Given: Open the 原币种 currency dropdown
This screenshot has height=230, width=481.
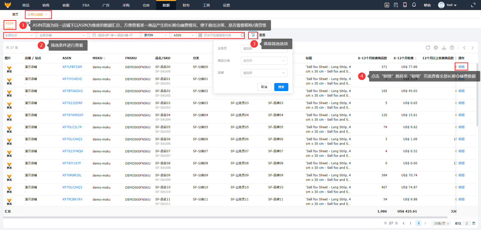Looking at the screenshot, I should click(155, 35).
